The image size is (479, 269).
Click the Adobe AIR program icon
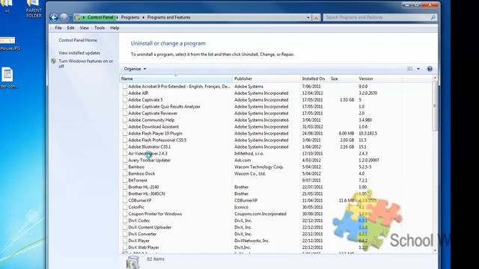(125, 93)
